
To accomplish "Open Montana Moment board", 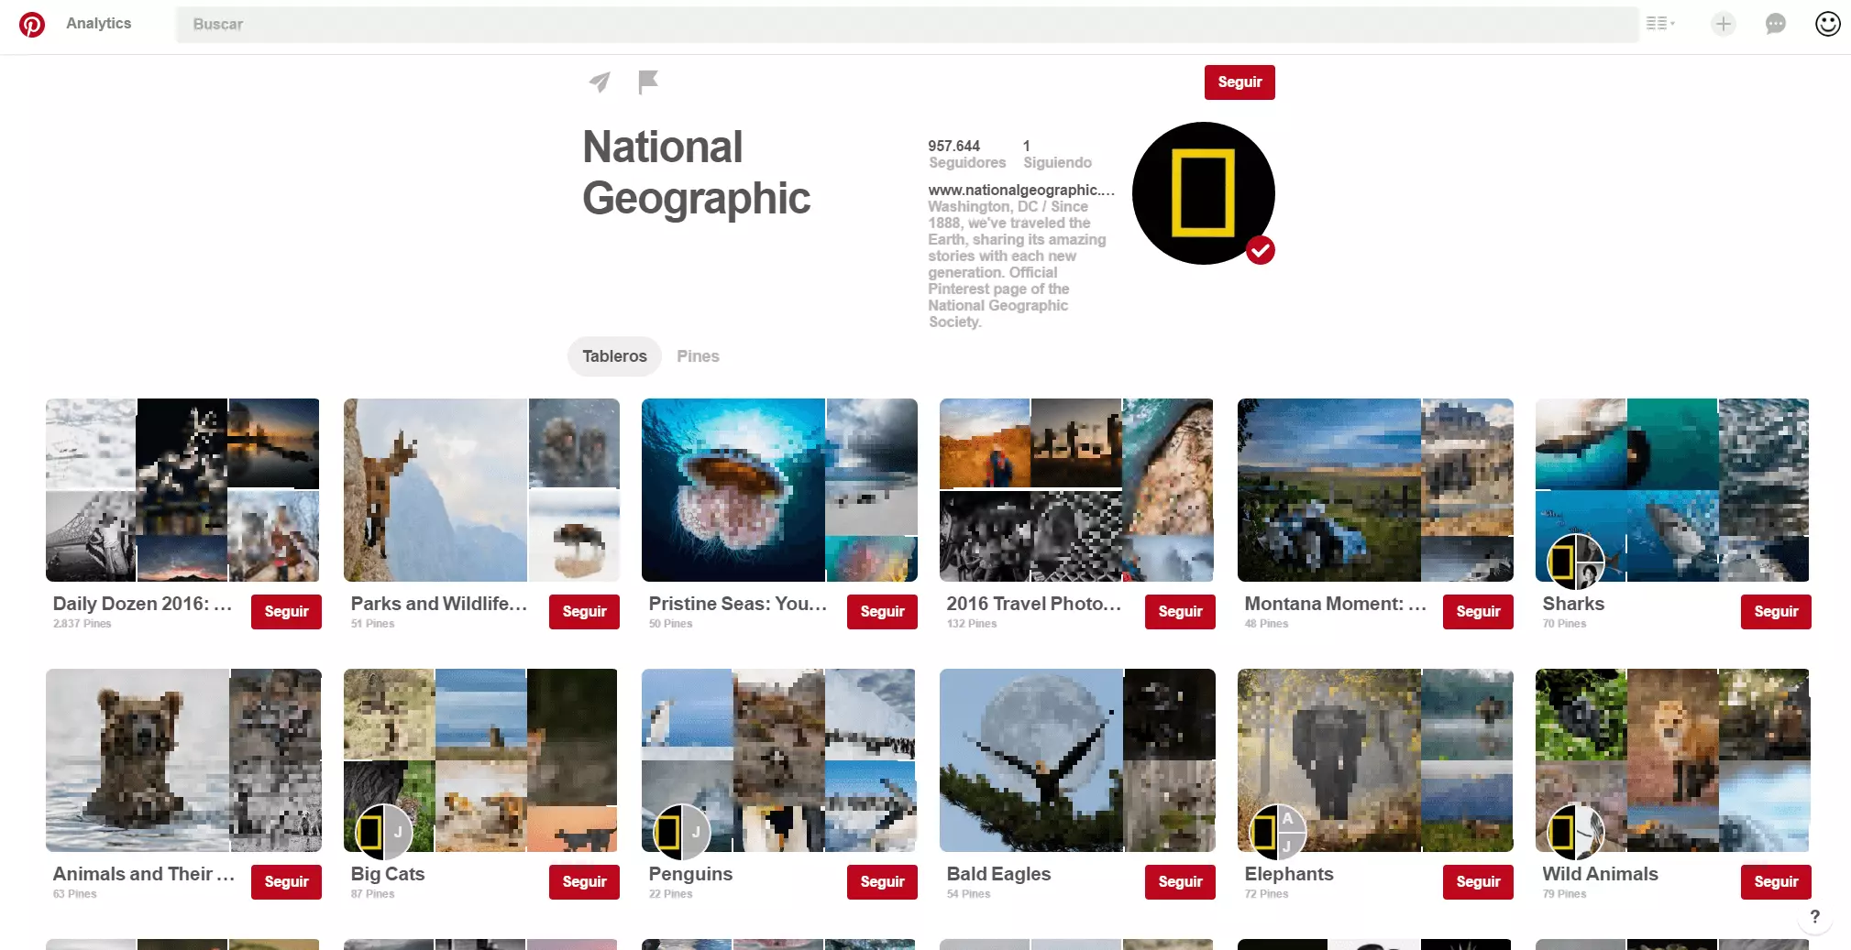I will 1375,490.
